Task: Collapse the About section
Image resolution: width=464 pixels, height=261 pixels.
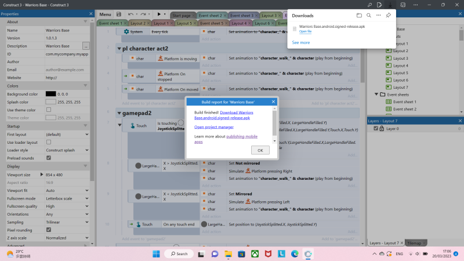Action: 85,21
